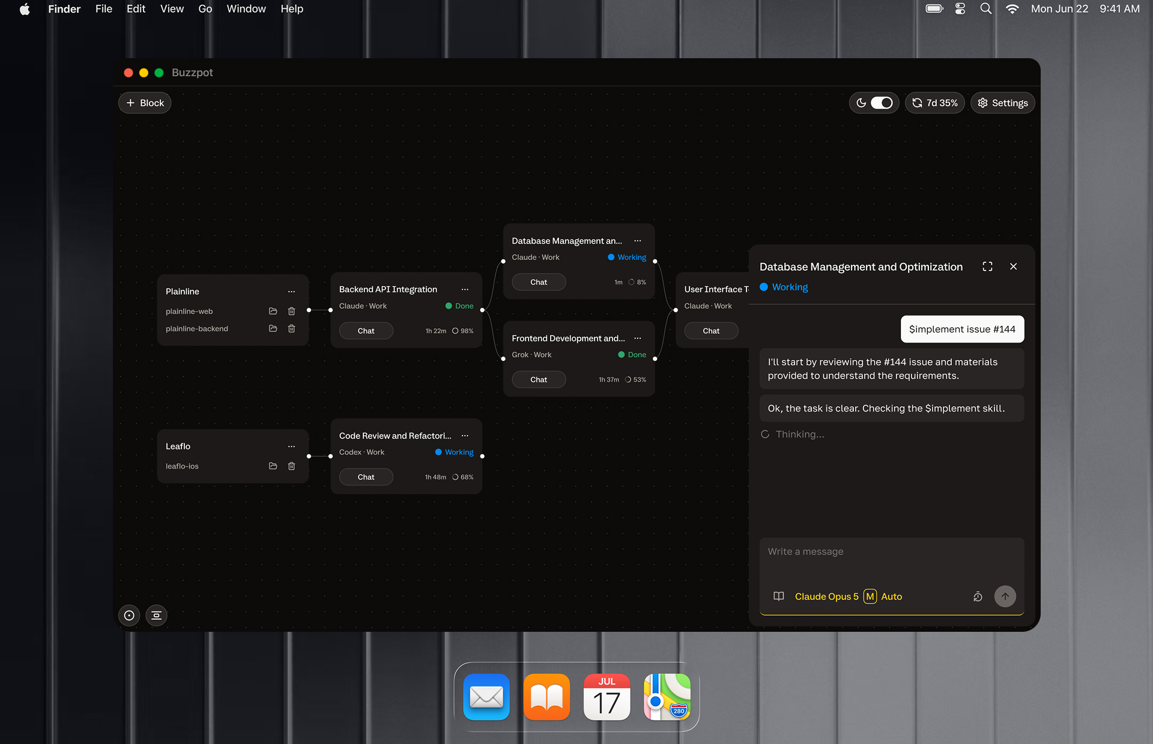The image size is (1153, 744).
Task: Launch Maps from the Dock
Action: (x=667, y=697)
